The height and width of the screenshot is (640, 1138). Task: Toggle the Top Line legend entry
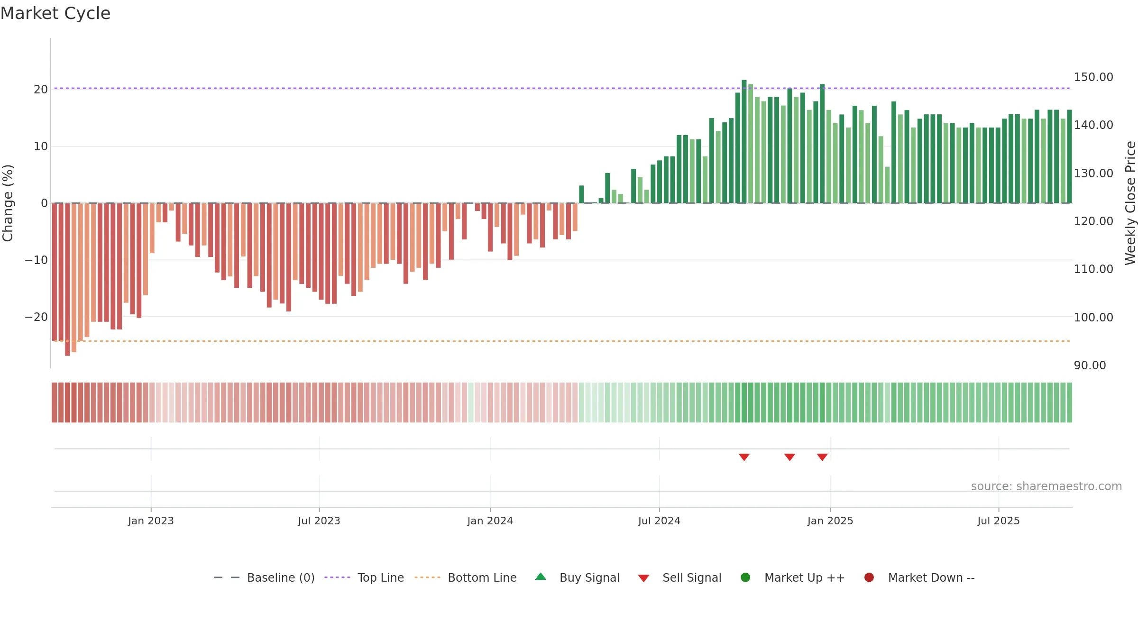point(364,577)
